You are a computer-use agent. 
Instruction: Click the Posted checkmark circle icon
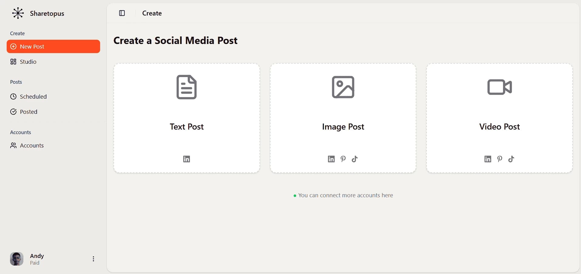pos(13,112)
